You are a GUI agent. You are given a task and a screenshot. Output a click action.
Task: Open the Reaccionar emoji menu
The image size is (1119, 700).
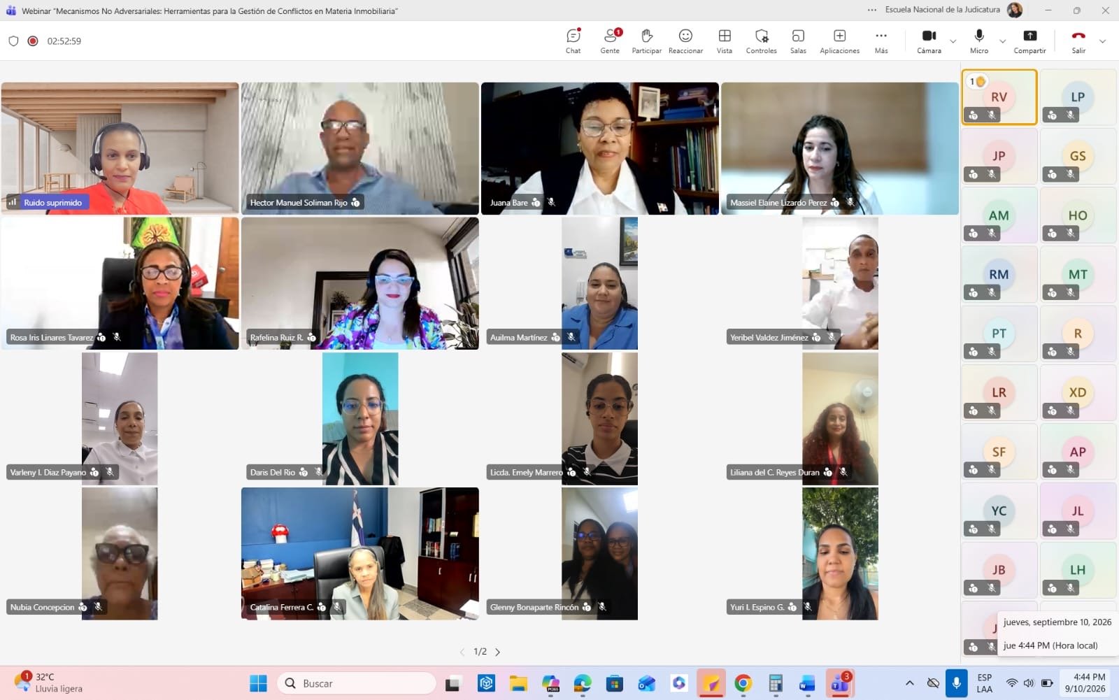(685, 41)
